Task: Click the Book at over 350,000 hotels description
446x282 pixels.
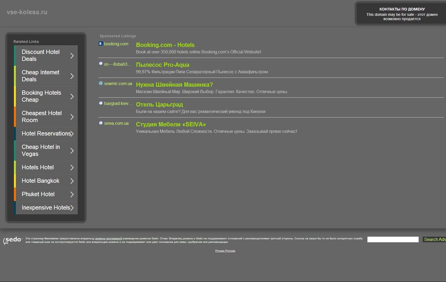Action: 198,52
